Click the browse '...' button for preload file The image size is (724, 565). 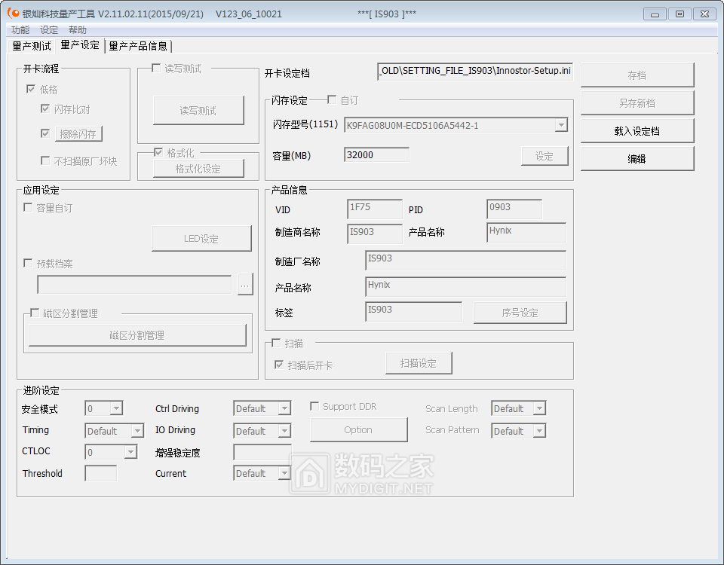244,285
